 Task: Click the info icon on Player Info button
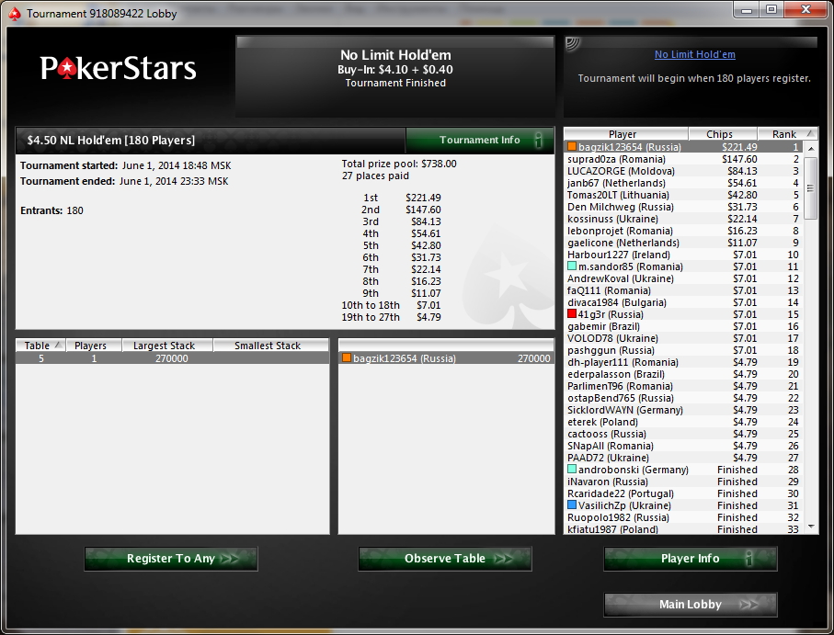point(748,559)
